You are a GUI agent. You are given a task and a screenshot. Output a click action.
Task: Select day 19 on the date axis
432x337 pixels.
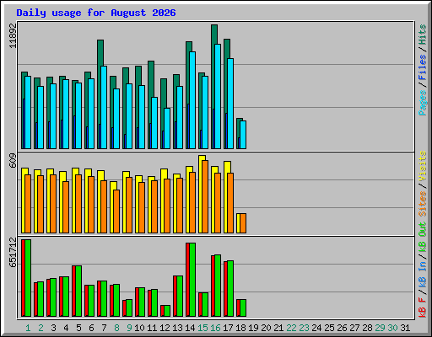pos(253,328)
